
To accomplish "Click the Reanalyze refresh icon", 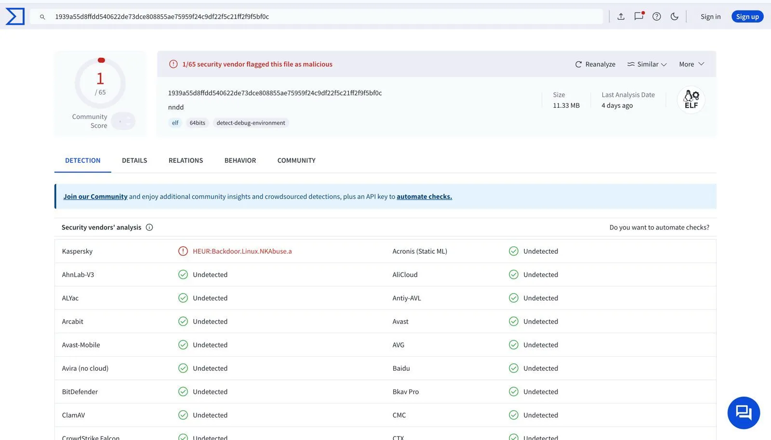I will point(578,64).
